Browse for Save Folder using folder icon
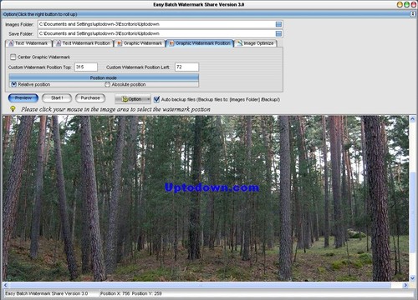 [278, 34]
